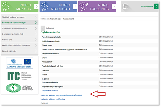The height and width of the screenshot is (107, 161).
Task: Click El. paštas row label
Action: [45, 79]
